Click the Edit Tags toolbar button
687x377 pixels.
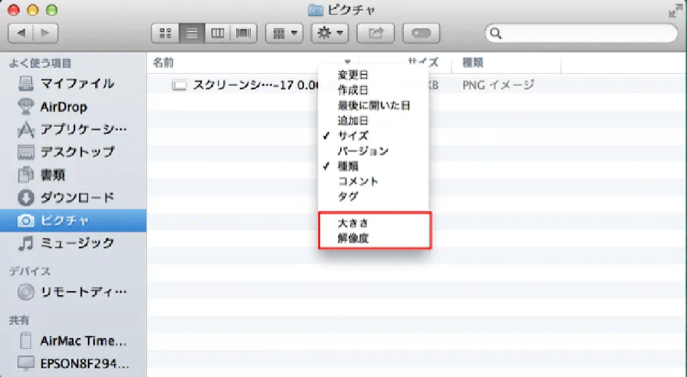click(421, 33)
